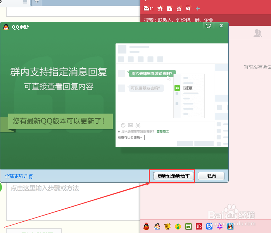Click the 取消 button
The image size is (271, 233).
click(x=211, y=176)
